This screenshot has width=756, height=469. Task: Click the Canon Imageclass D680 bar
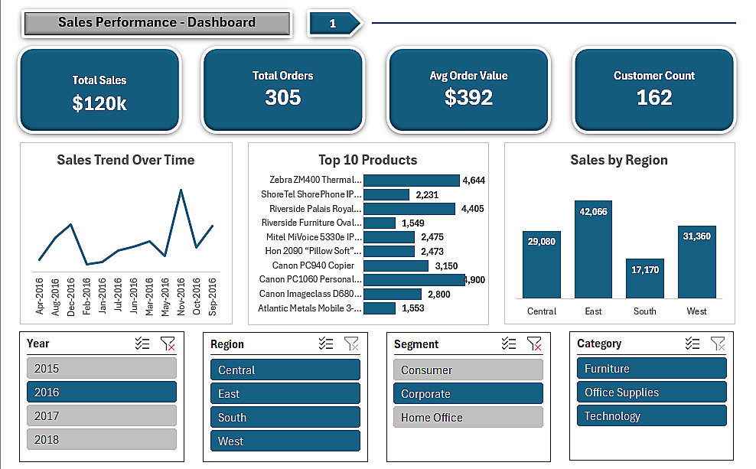click(x=393, y=294)
